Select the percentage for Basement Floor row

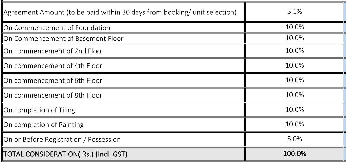(294, 38)
